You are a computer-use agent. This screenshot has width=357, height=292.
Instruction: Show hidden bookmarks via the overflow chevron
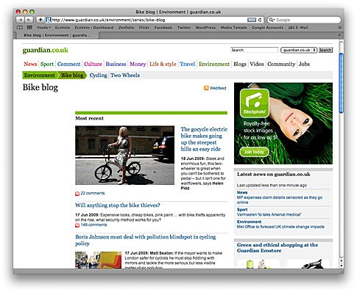339,27
